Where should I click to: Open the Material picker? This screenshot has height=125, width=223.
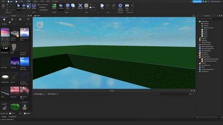coord(80,6)
